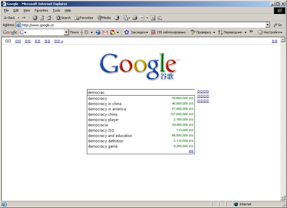Select the 'democracy china' suggestion
Image resolution: width=287 pixels, height=208 pixels.
coord(141,114)
